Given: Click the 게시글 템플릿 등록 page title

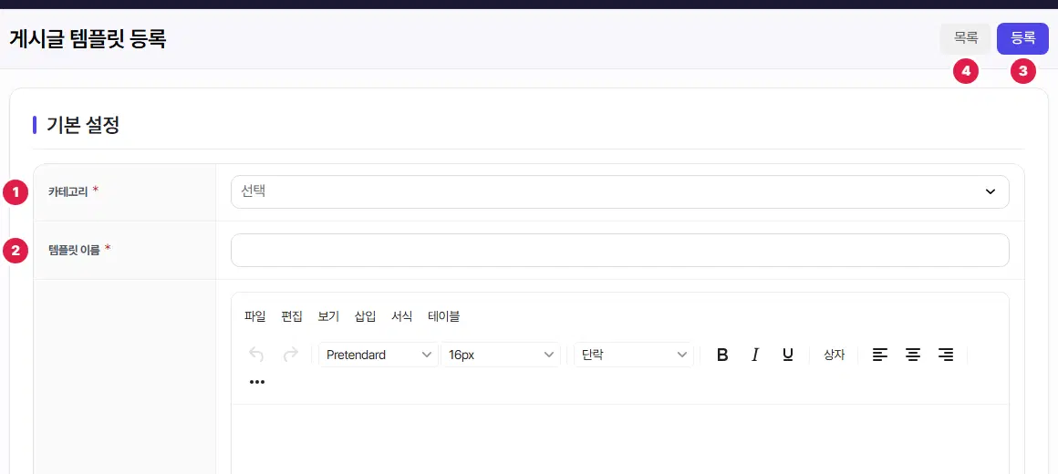Looking at the screenshot, I should point(88,39).
